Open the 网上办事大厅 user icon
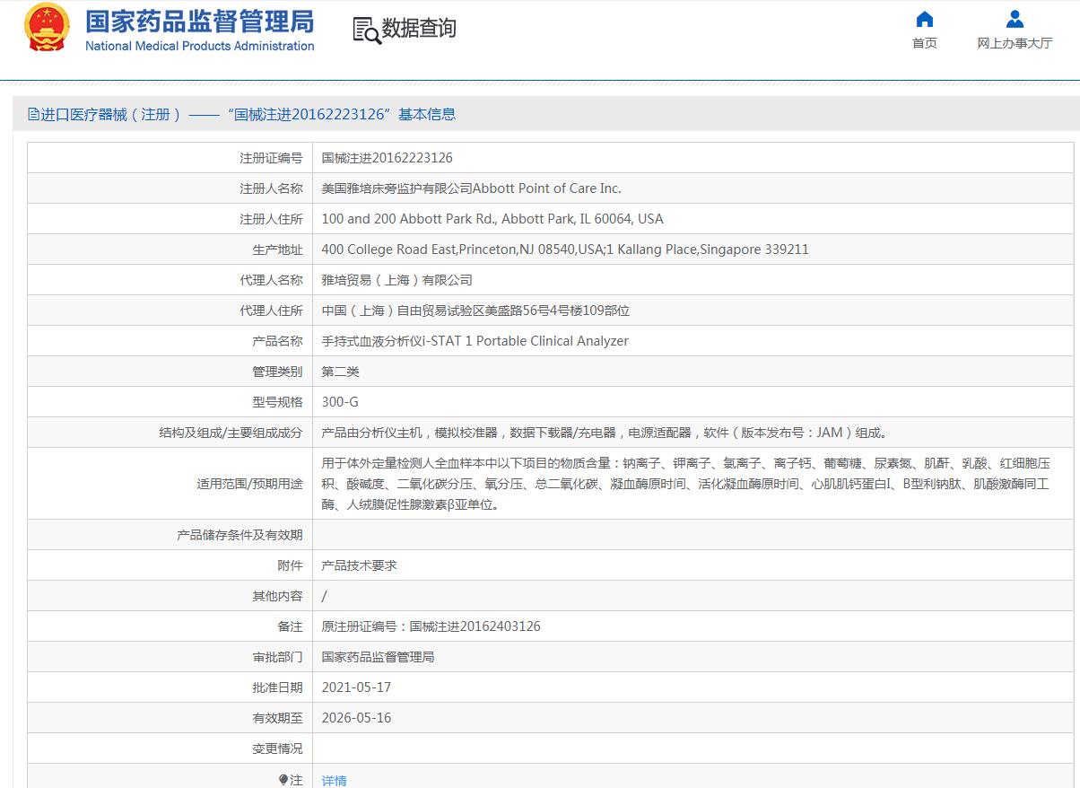Viewport: 1080px width, 788px height. [1015, 19]
